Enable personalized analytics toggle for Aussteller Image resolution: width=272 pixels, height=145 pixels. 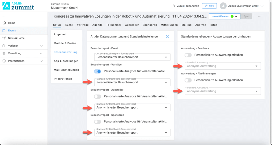pyautogui.click(x=98, y=97)
